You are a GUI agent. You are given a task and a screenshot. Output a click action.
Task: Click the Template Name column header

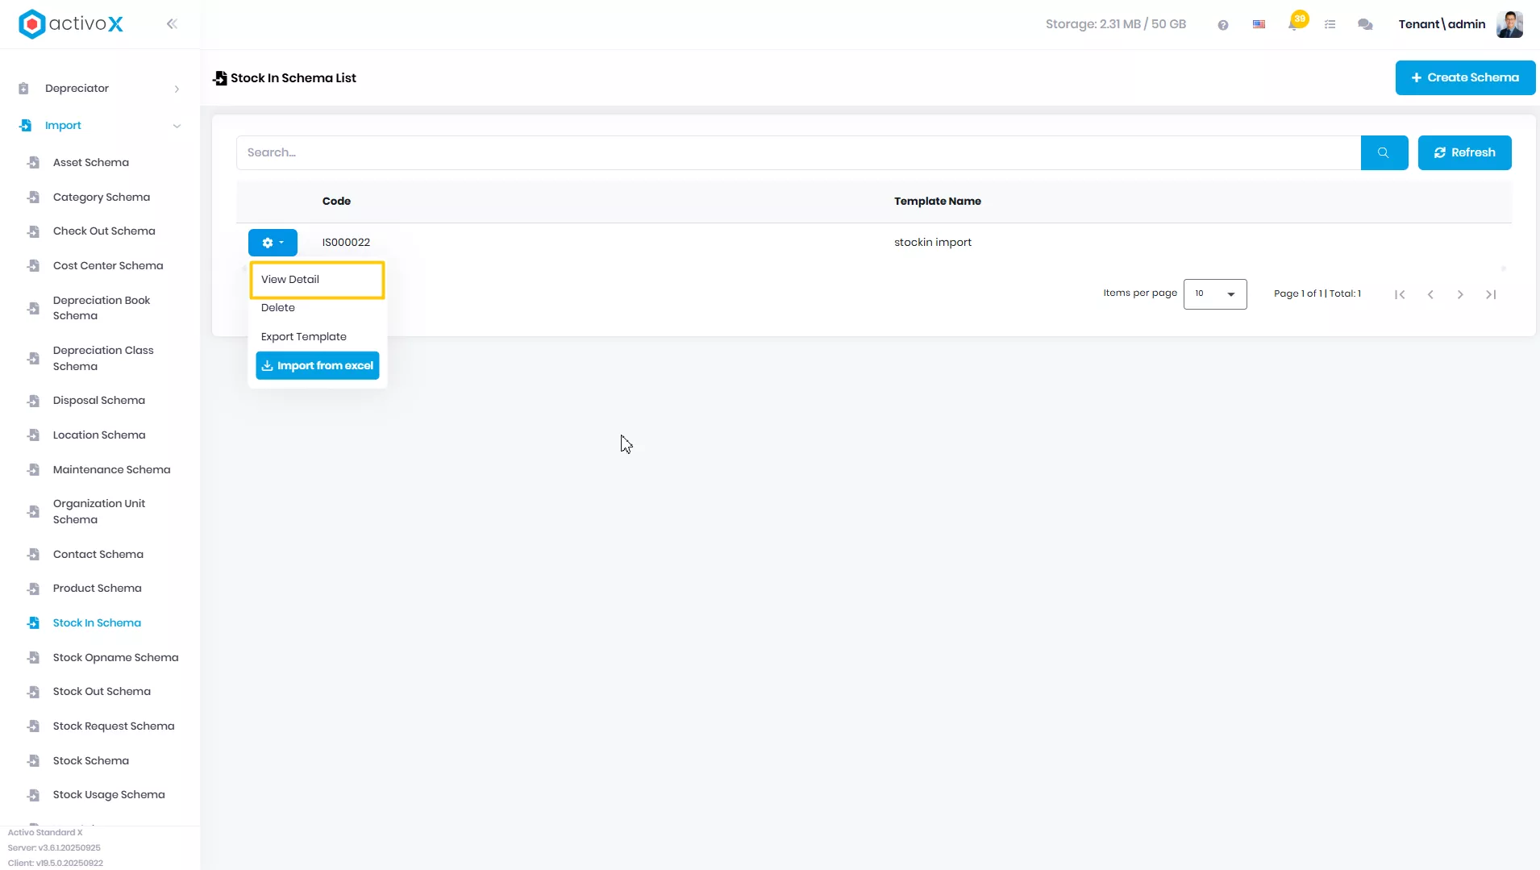tap(938, 202)
